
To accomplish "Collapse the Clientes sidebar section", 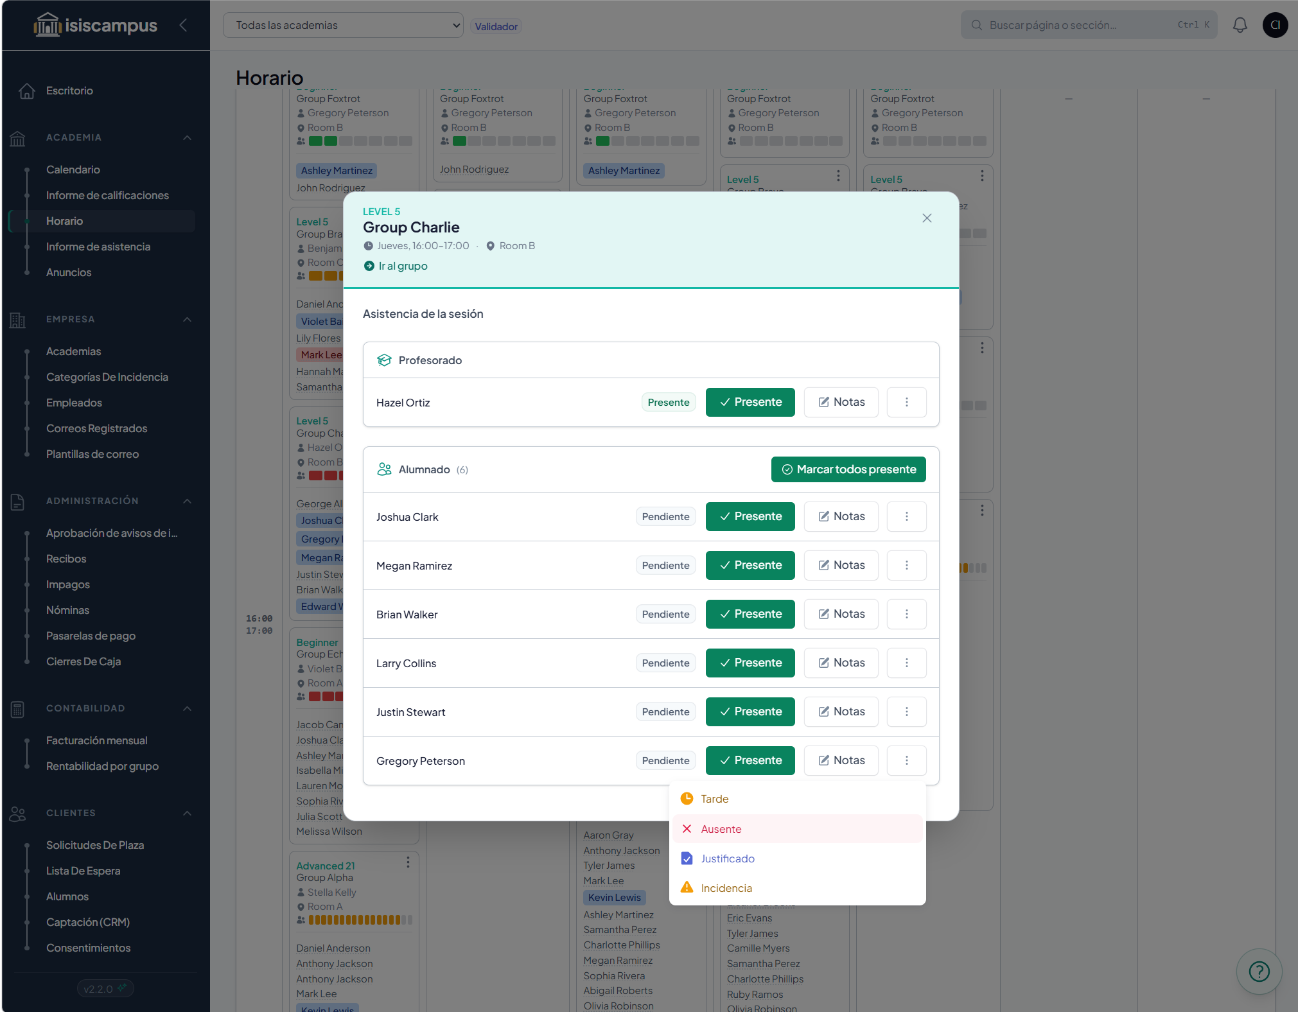I will pyautogui.click(x=188, y=813).
